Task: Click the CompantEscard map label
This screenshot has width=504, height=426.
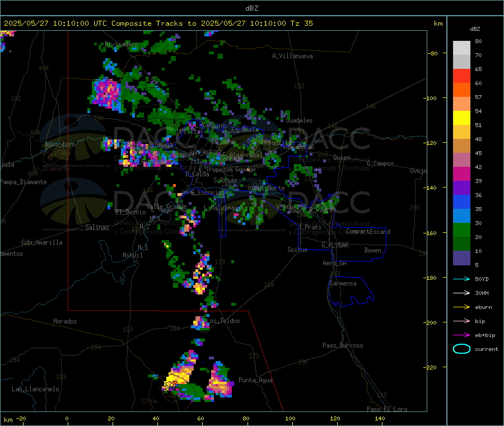Action: coord(368,232)
